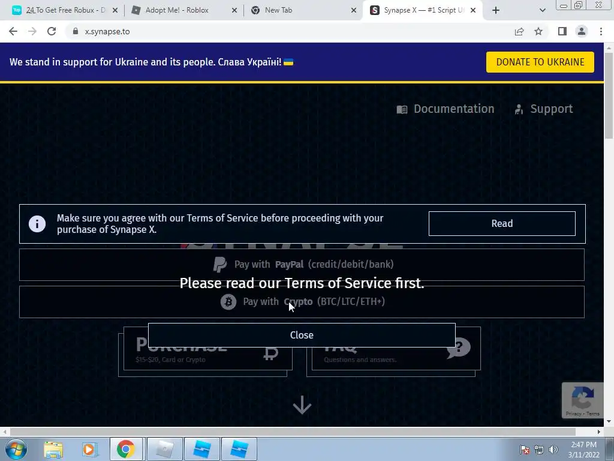Screen dimensions: 614x461
Task: Choose Pay with Crypto option
Action: click(x=302, y=302)
